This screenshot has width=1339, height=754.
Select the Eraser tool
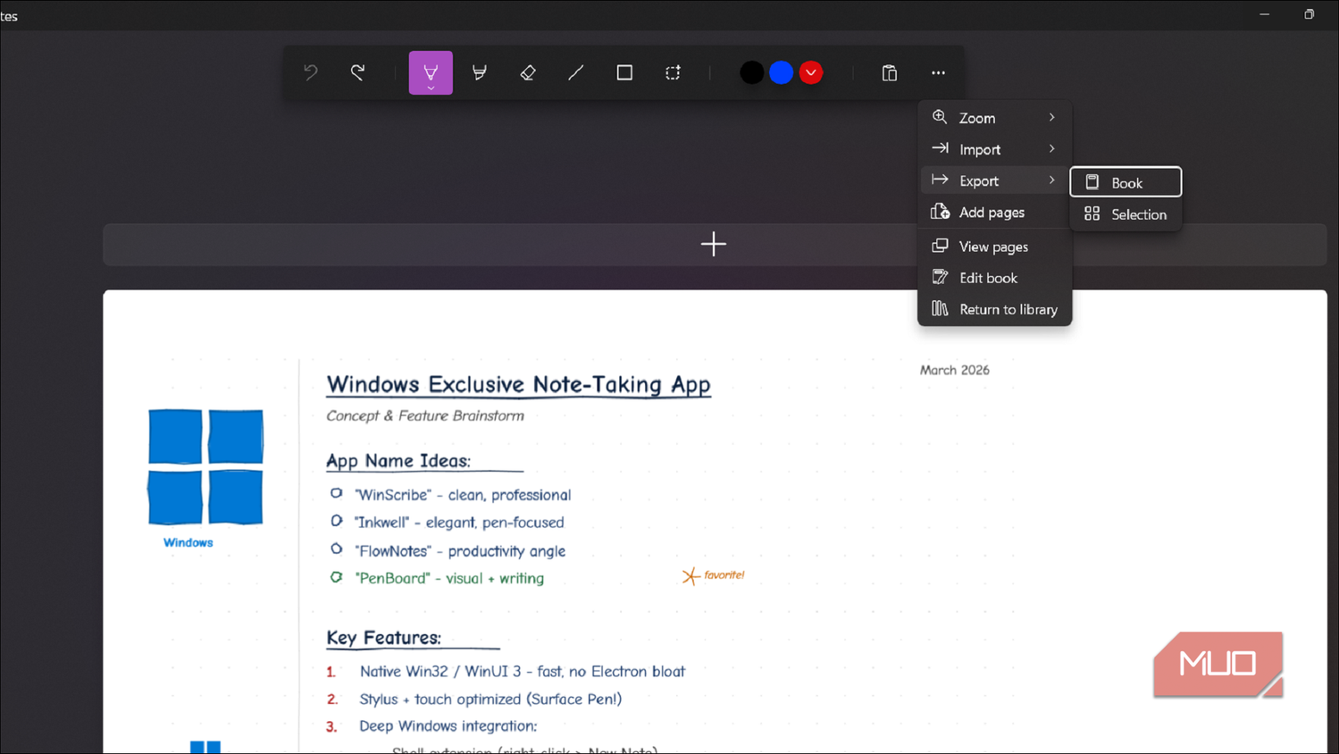click(x=528, y=72)
